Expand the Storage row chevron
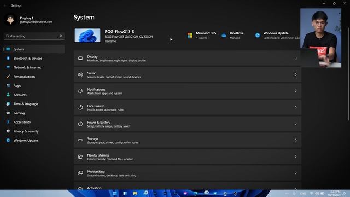This screenshot has width=350, height=197. click(x=296, y=140)
